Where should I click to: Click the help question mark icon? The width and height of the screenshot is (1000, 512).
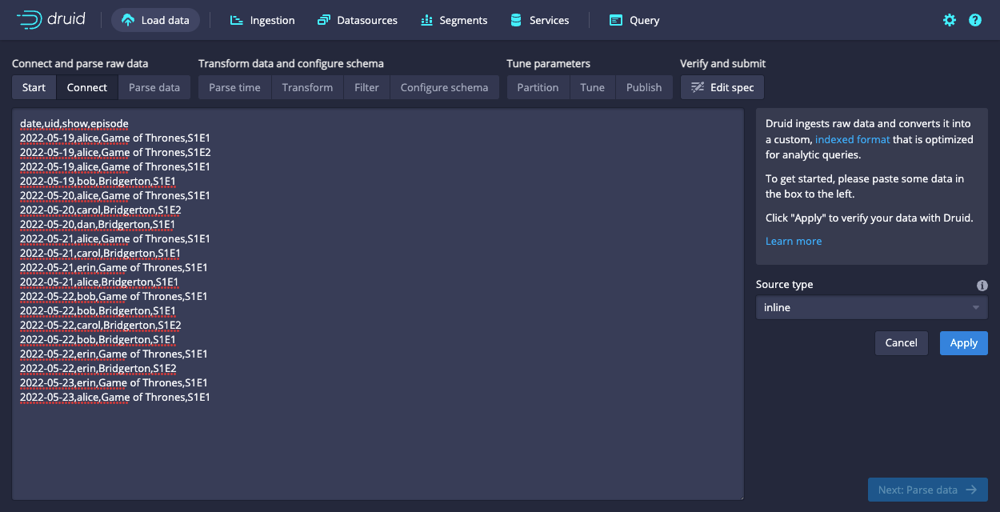point(974,19)
